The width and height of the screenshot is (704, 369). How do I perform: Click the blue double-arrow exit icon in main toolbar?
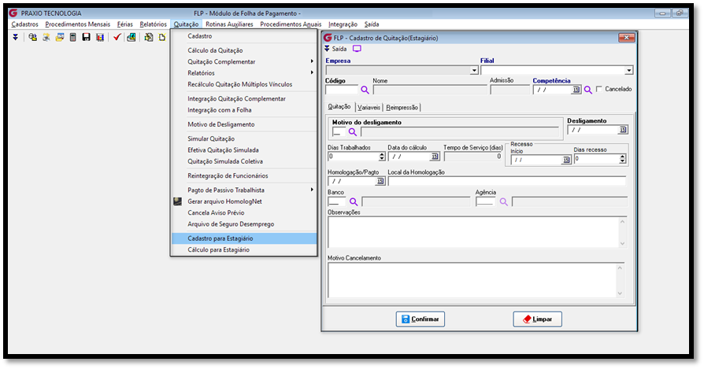click(15, 37)
